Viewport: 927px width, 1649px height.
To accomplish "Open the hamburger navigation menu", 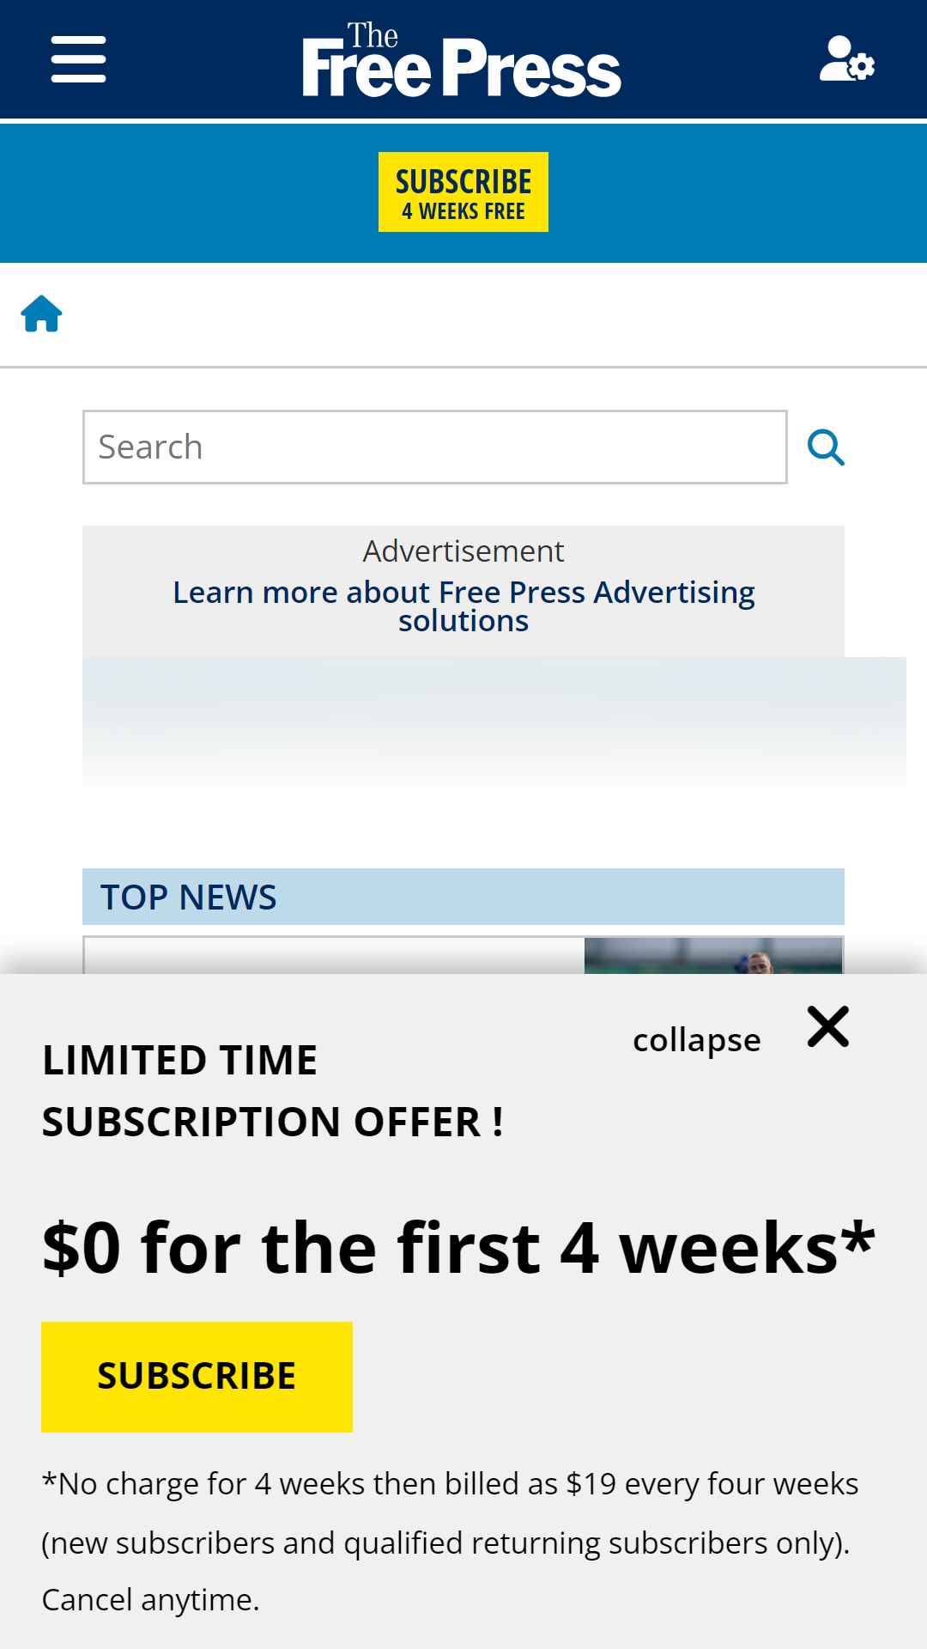I will click(x=78, y=59).
